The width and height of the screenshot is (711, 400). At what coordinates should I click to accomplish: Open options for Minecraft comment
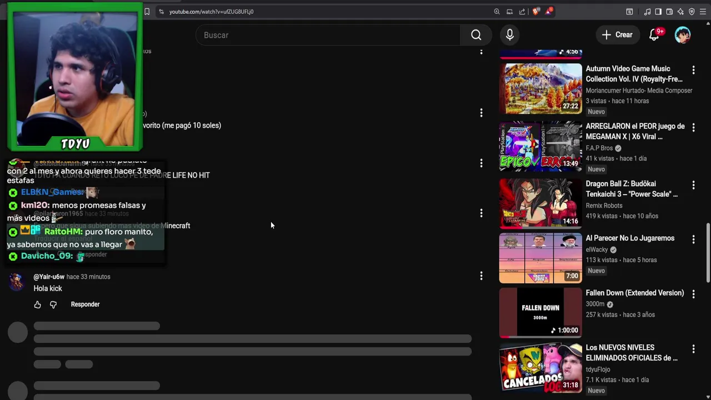click(x=481, y=213)
